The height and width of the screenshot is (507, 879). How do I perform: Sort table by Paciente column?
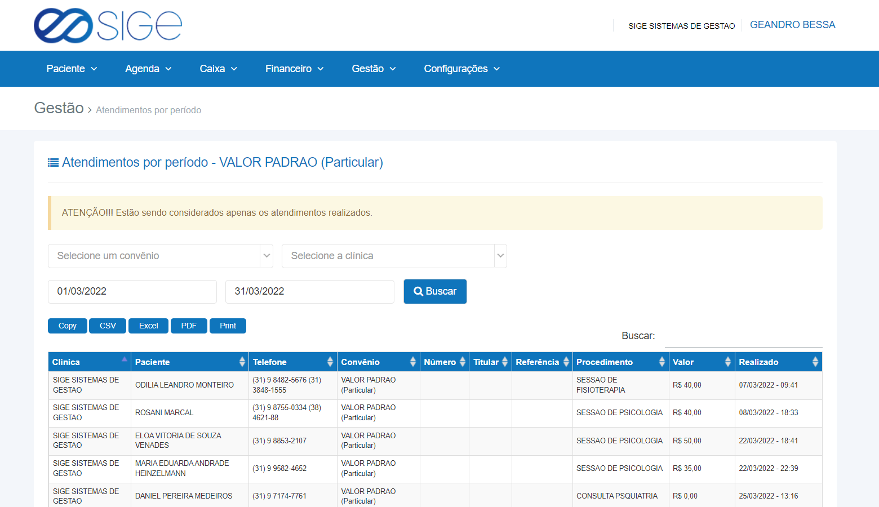[190, 362]
